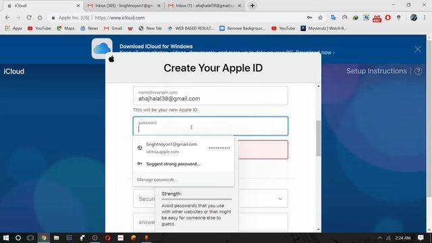
Task: Open File Explorer from taskbar
Action: [56, 238]
